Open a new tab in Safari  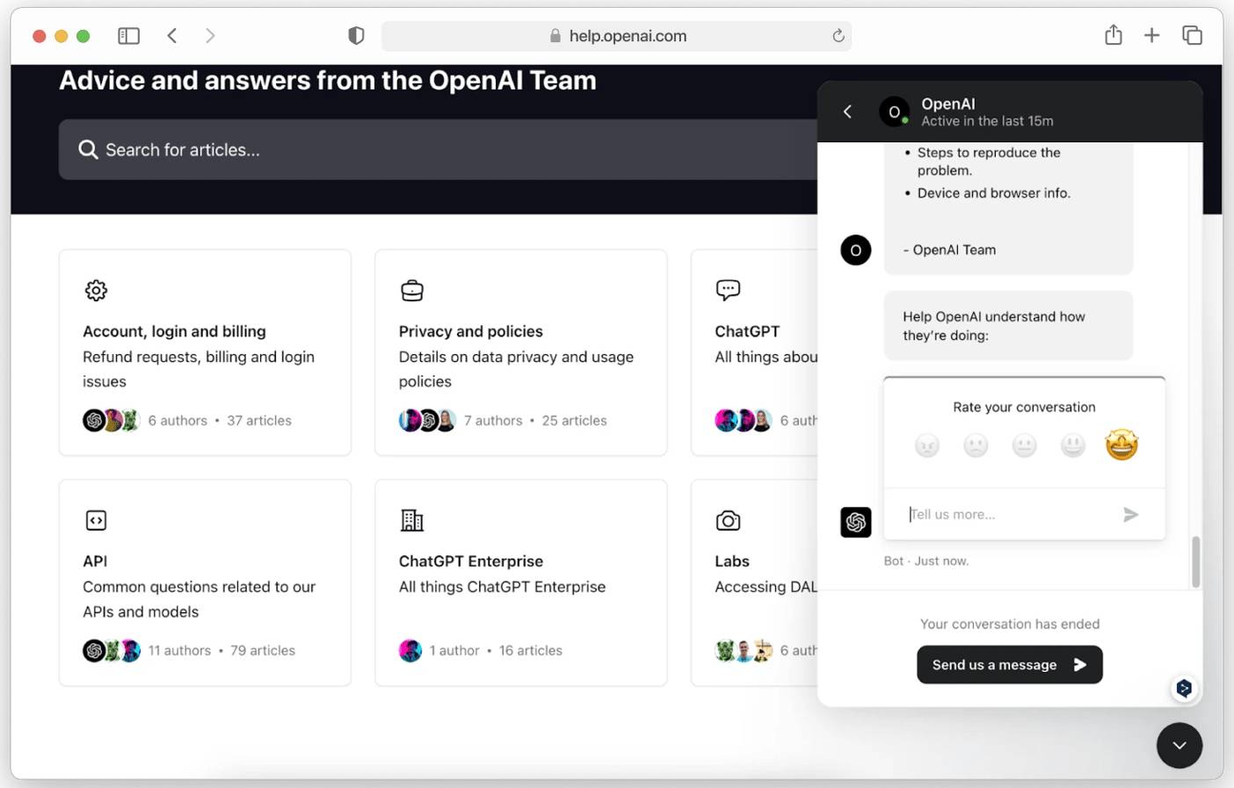point(1152,35)
